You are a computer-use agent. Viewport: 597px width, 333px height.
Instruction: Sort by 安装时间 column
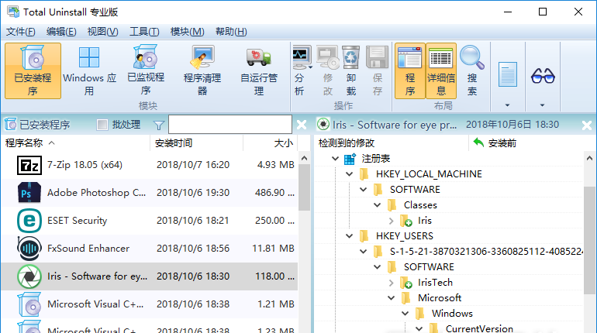[x=196, y=143]
